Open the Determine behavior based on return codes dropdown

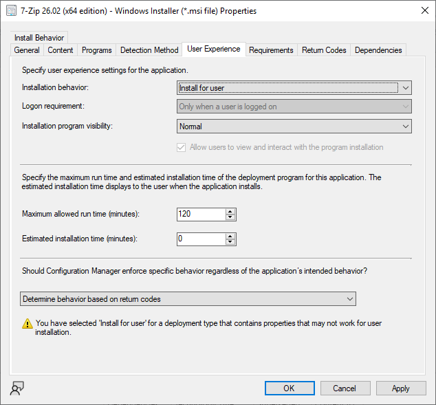click(x=188, y=299)
